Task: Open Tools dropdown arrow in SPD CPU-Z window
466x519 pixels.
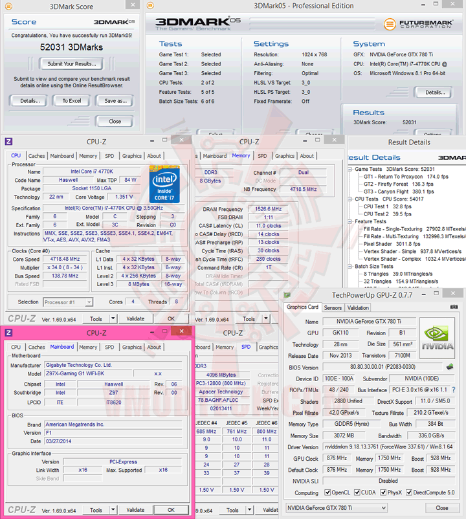Action: [x=250, y=510]
